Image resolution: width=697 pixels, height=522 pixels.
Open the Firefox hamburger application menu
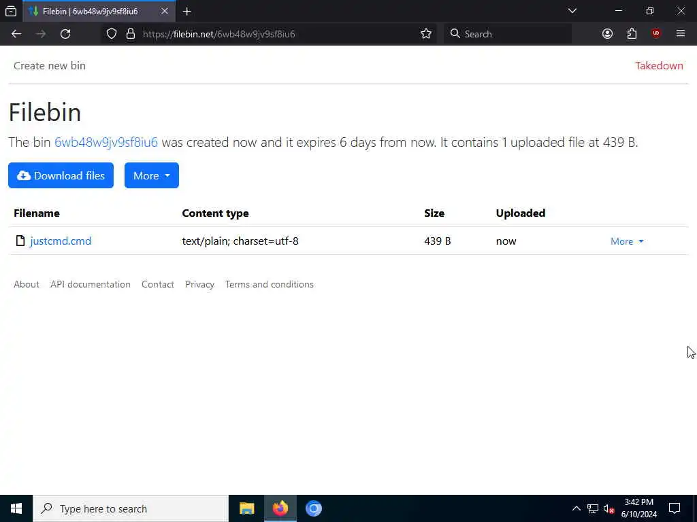680,34
